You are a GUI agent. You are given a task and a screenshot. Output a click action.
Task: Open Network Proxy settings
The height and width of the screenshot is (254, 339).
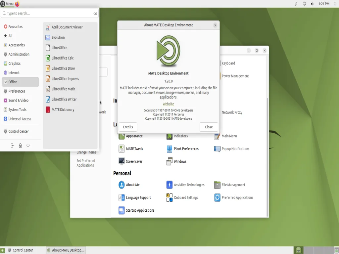231,112
